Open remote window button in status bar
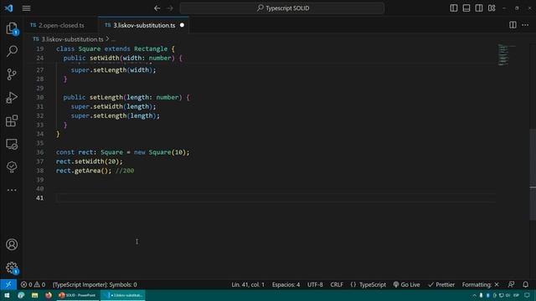536x301 pixels. (8, 284)
